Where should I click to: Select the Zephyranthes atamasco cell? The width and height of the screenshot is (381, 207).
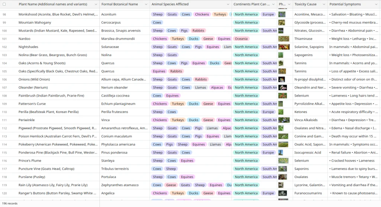coord(125,185)
